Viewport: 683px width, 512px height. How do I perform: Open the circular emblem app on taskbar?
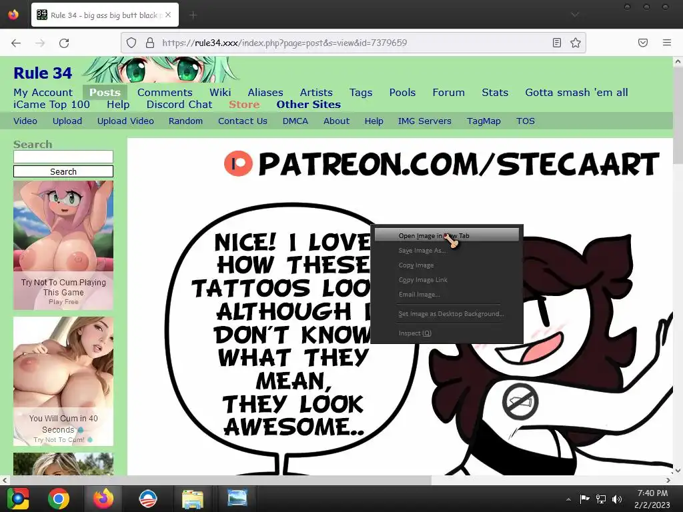[148, 499]
